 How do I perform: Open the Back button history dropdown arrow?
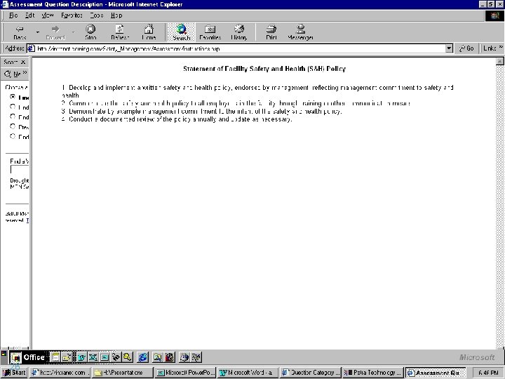pyautogui.click(x=38, y=32)
